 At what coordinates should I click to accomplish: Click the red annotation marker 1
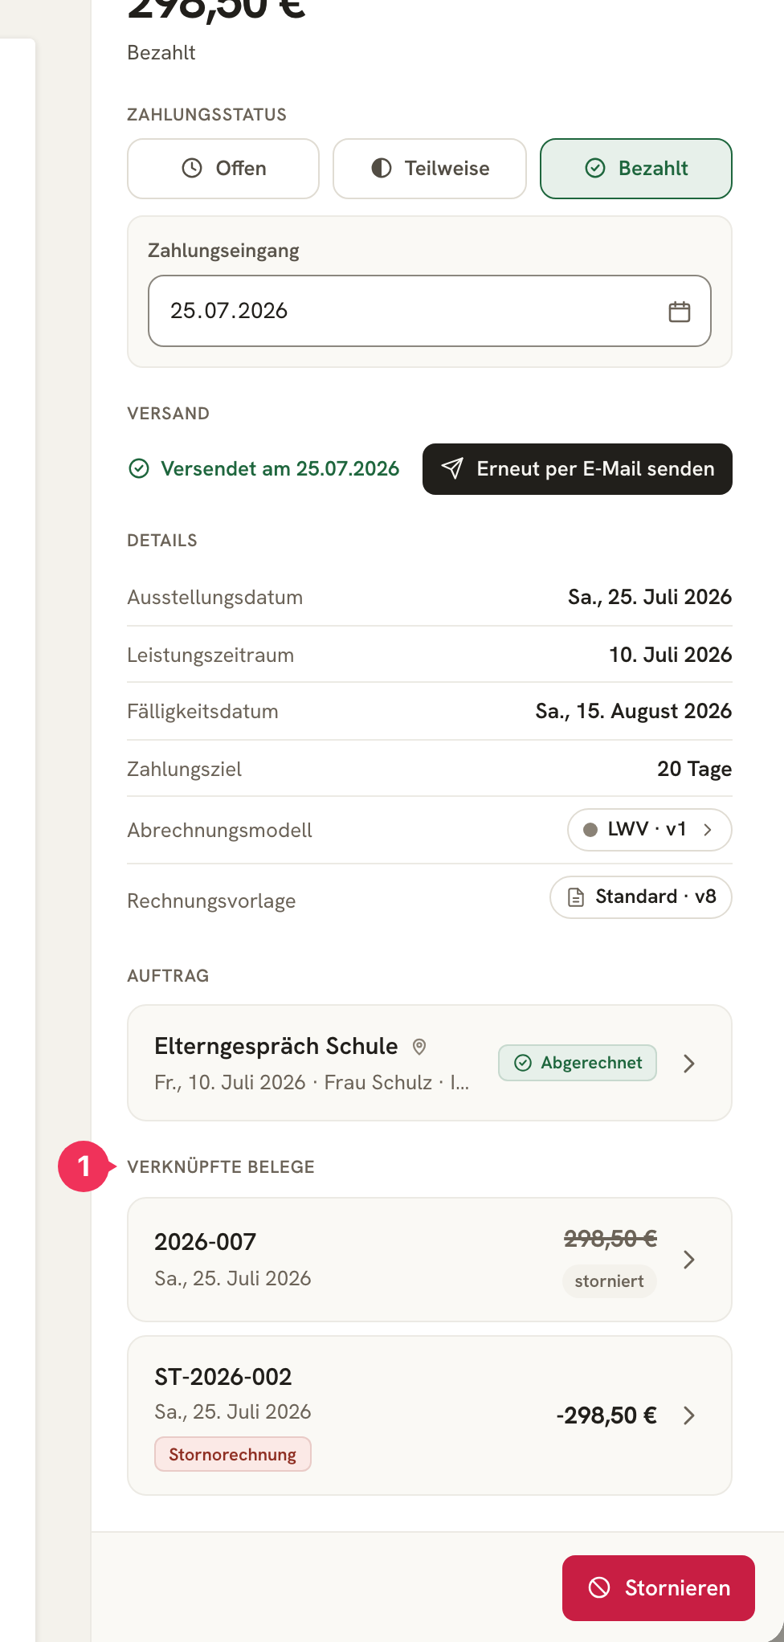(x=84, y=1166)
